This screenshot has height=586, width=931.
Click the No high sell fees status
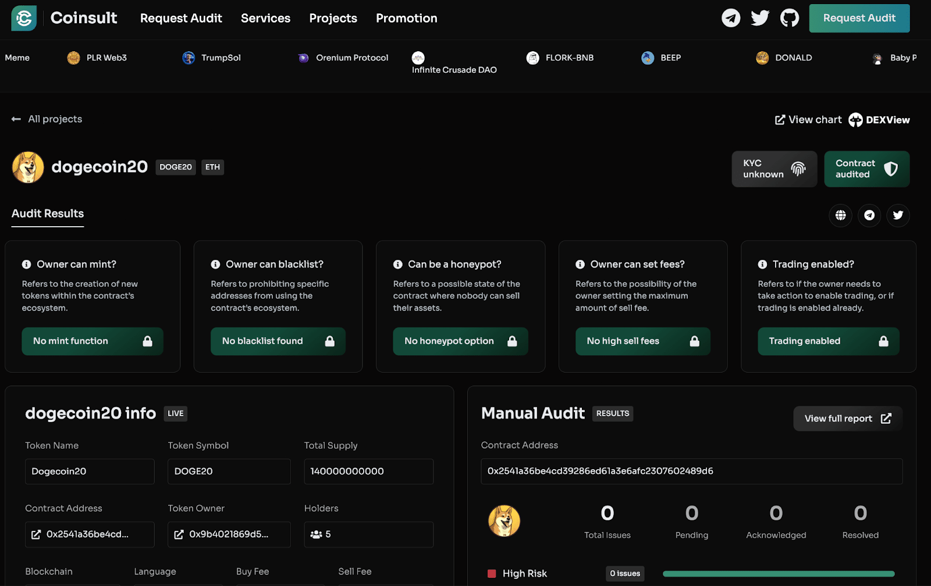point(643,341)
